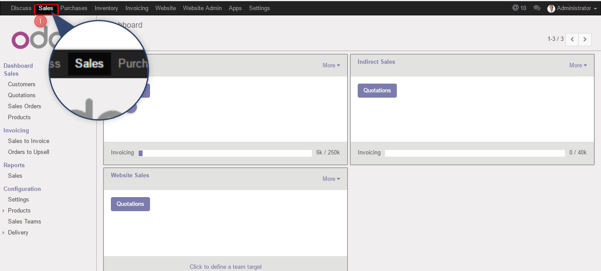Click the 6k / 250k invoicing progress bar

point(225,153)
